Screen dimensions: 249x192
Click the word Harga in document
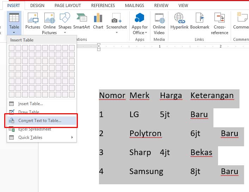[x=171, y=96]
